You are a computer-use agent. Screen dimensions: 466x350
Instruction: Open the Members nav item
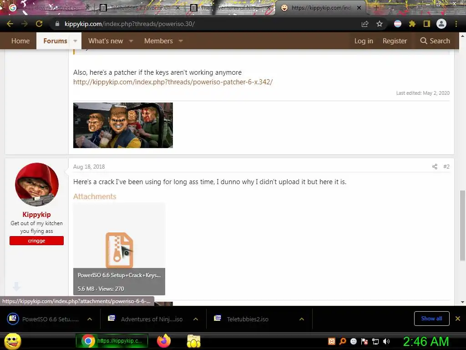(158, 41)
